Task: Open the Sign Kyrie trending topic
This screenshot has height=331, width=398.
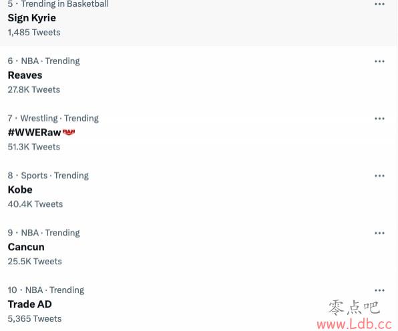Action: (x=32, y=18)
